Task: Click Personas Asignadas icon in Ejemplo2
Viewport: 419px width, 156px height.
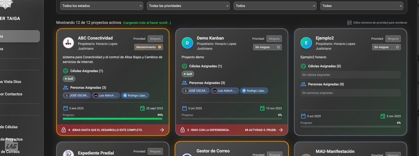Action: (x=303, y=84)
